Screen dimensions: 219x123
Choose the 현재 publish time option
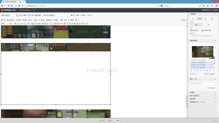click(196, 25)
